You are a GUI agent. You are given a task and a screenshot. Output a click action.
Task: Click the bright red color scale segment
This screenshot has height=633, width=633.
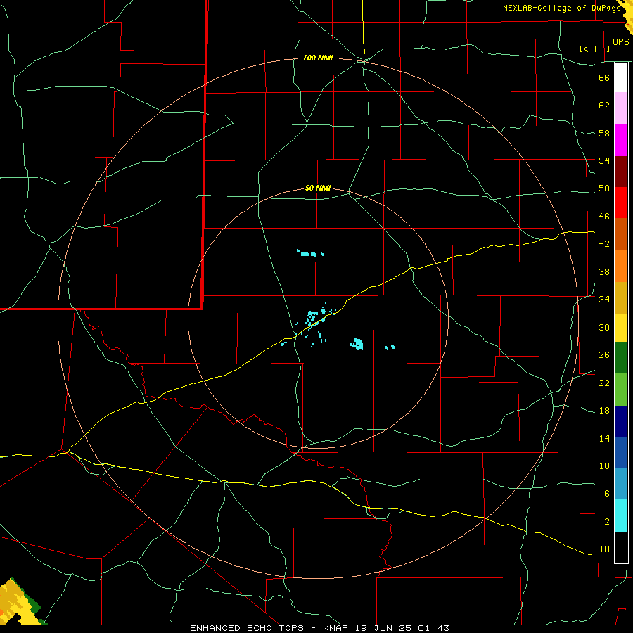tap(621, 203)
